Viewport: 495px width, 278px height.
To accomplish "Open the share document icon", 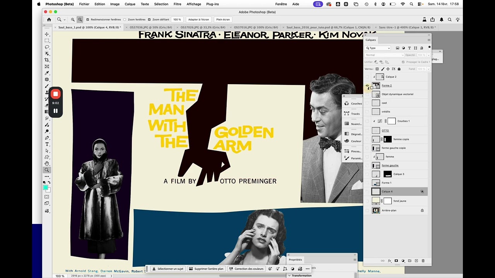I will pyautogui.click(x=432, y=19).
